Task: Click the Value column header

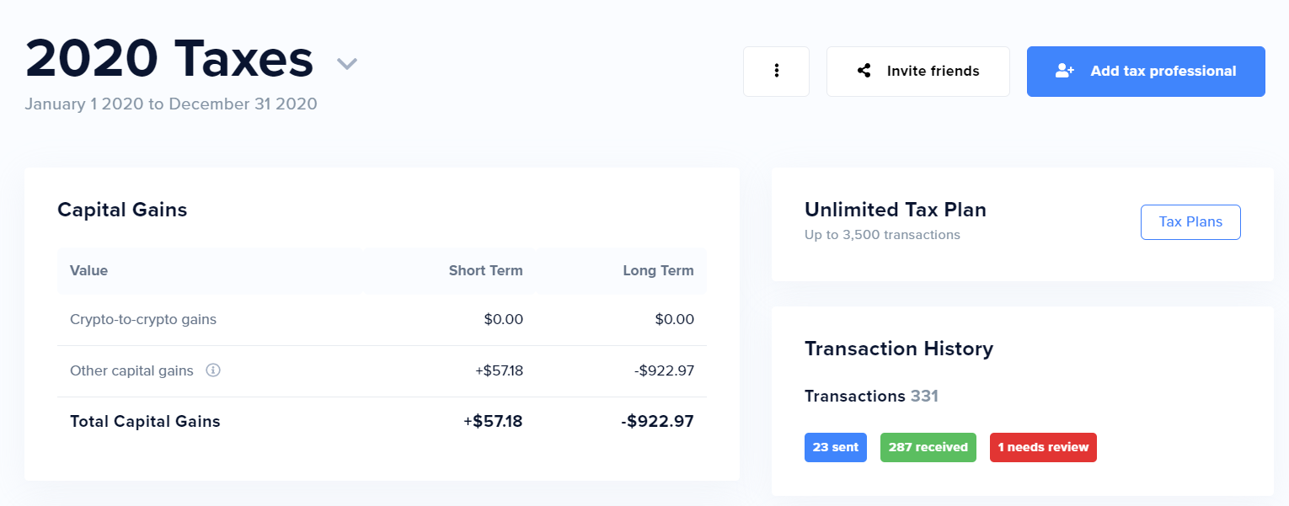Action: [x=88, y=271]
